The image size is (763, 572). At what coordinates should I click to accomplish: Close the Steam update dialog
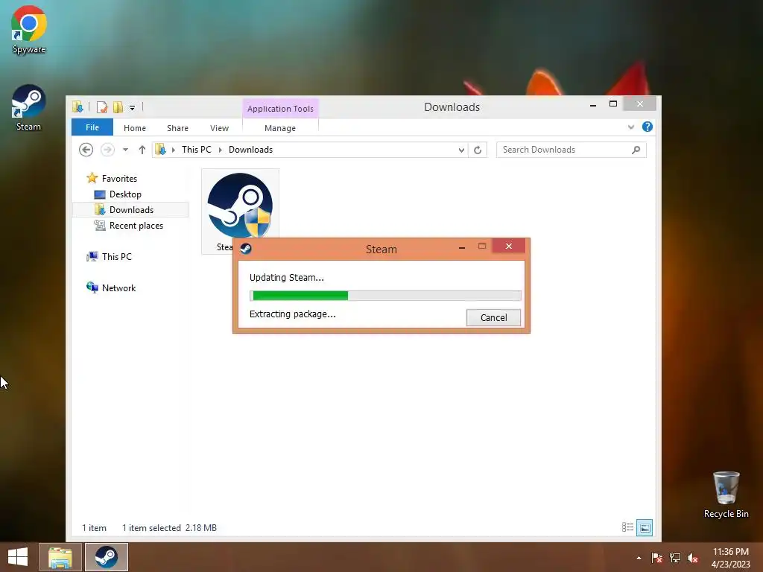(508, 246)
